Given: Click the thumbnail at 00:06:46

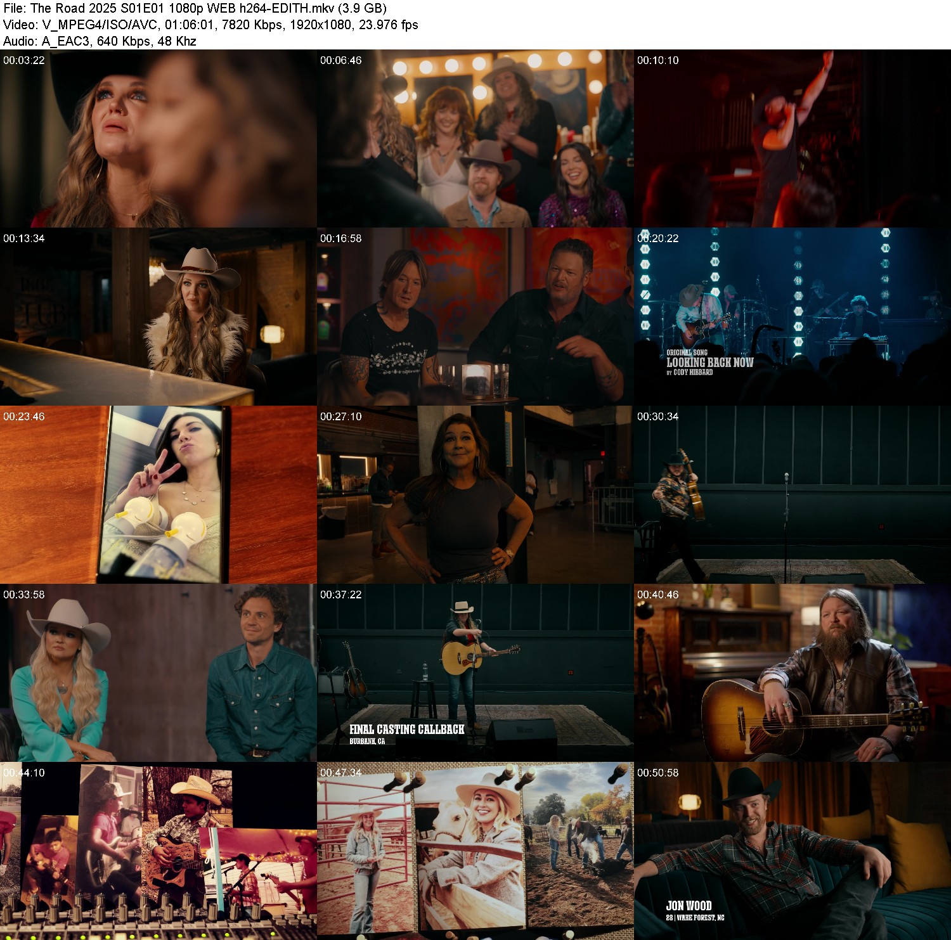Looking at the screenshot, I should pos(475,139).
